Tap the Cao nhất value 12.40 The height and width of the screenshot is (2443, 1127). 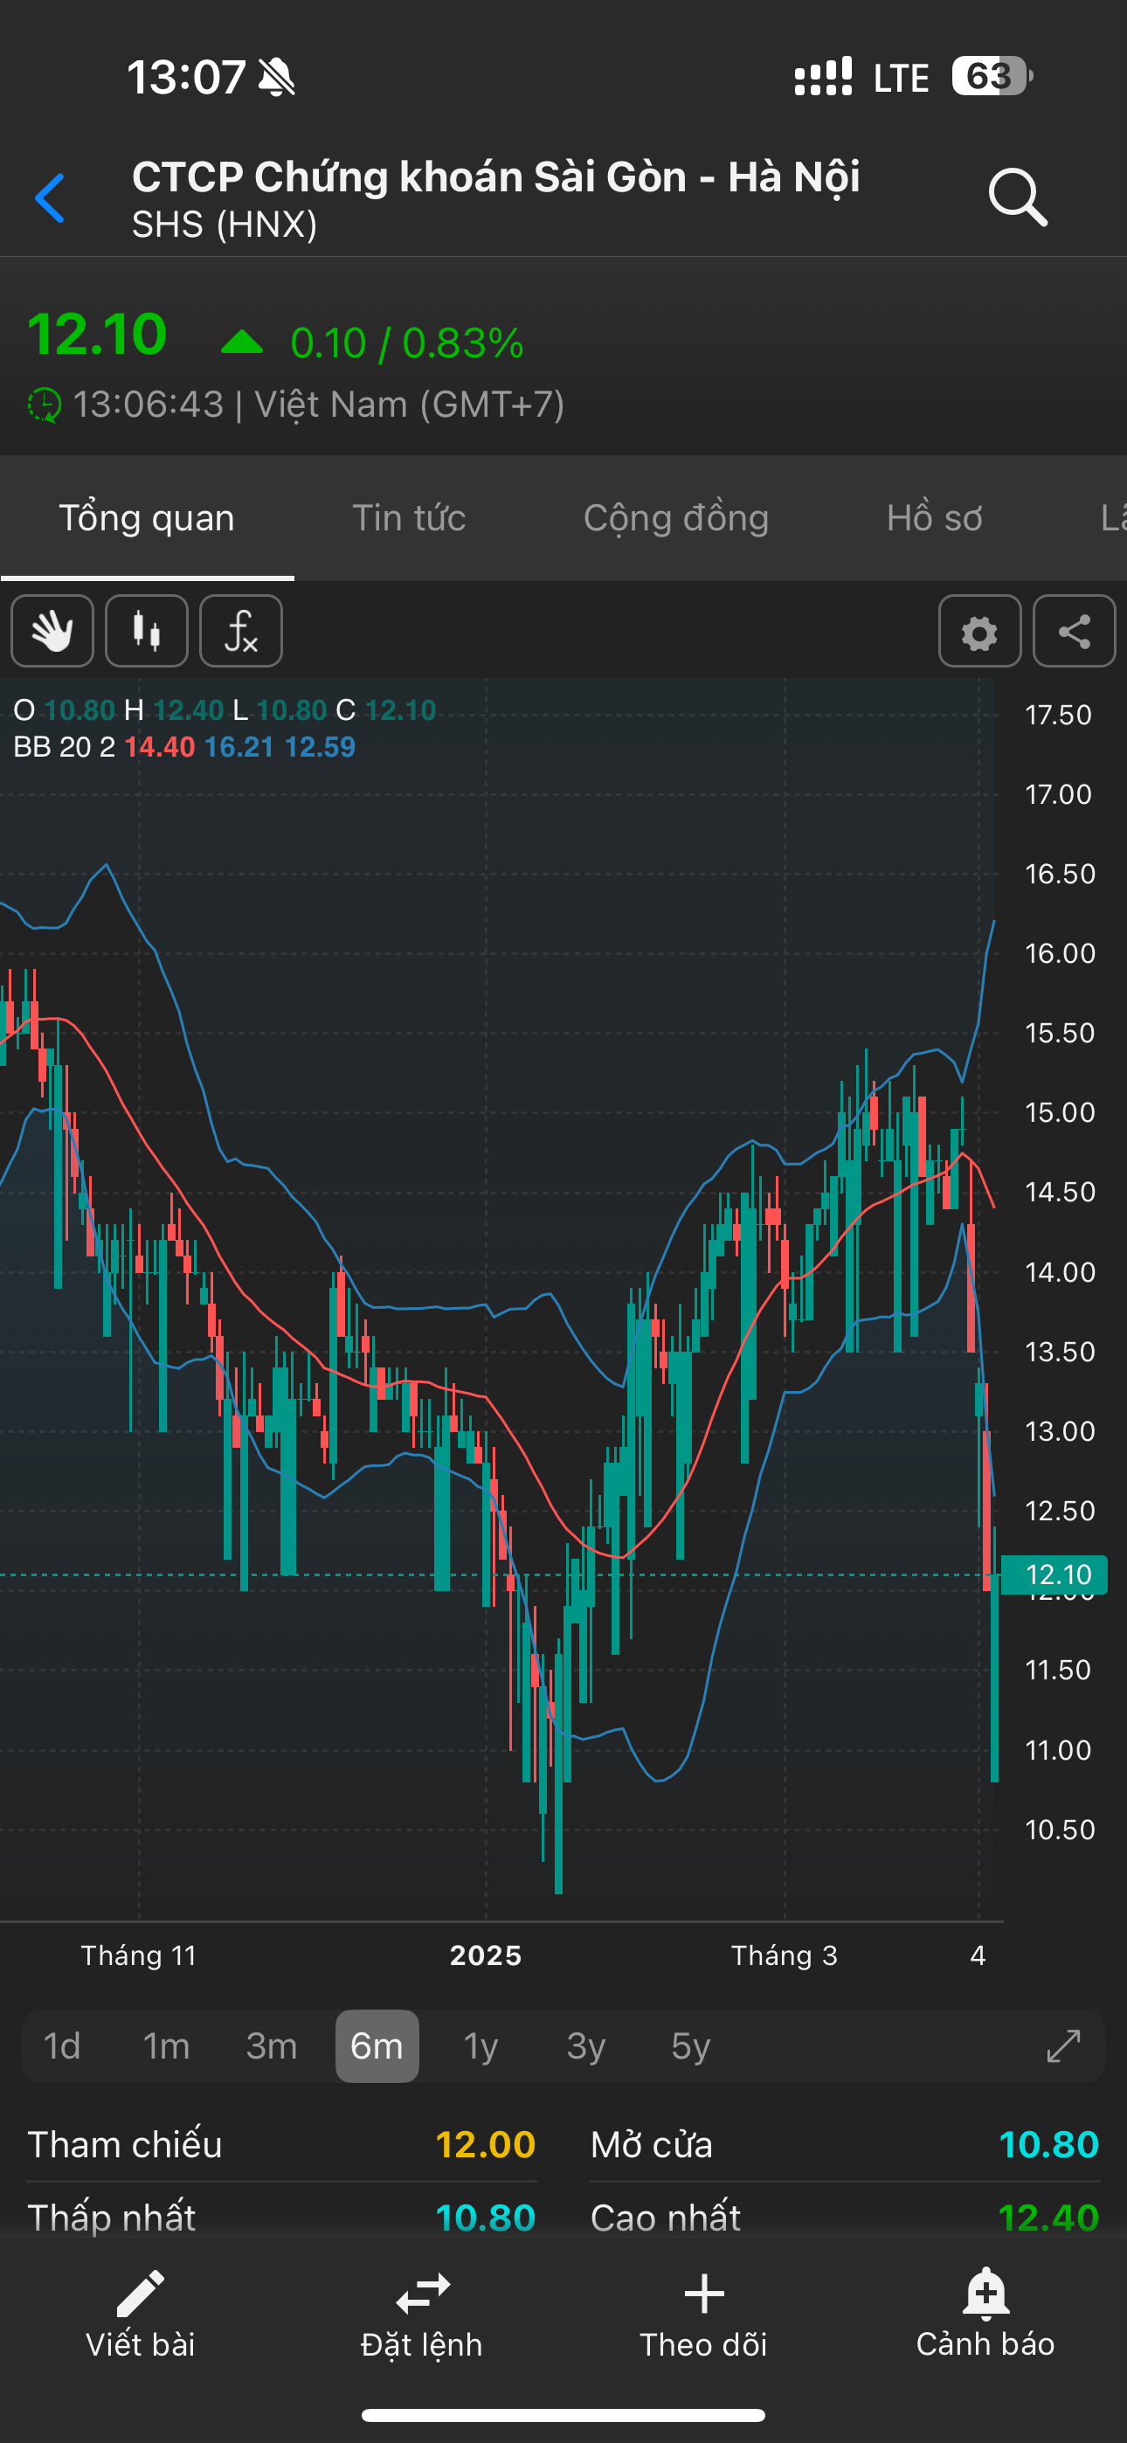click(x=1049, y=2218)
